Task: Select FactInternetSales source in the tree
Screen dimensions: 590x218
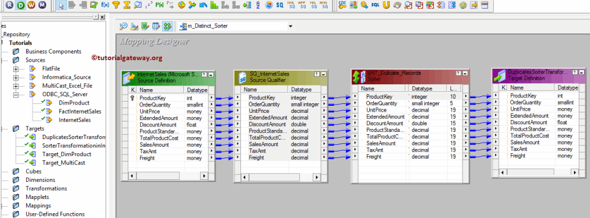Action: (x=80, y=112)
